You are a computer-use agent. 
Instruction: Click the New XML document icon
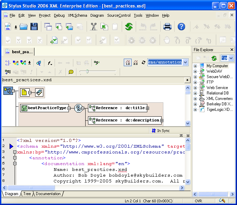click(x=8, y=27)
